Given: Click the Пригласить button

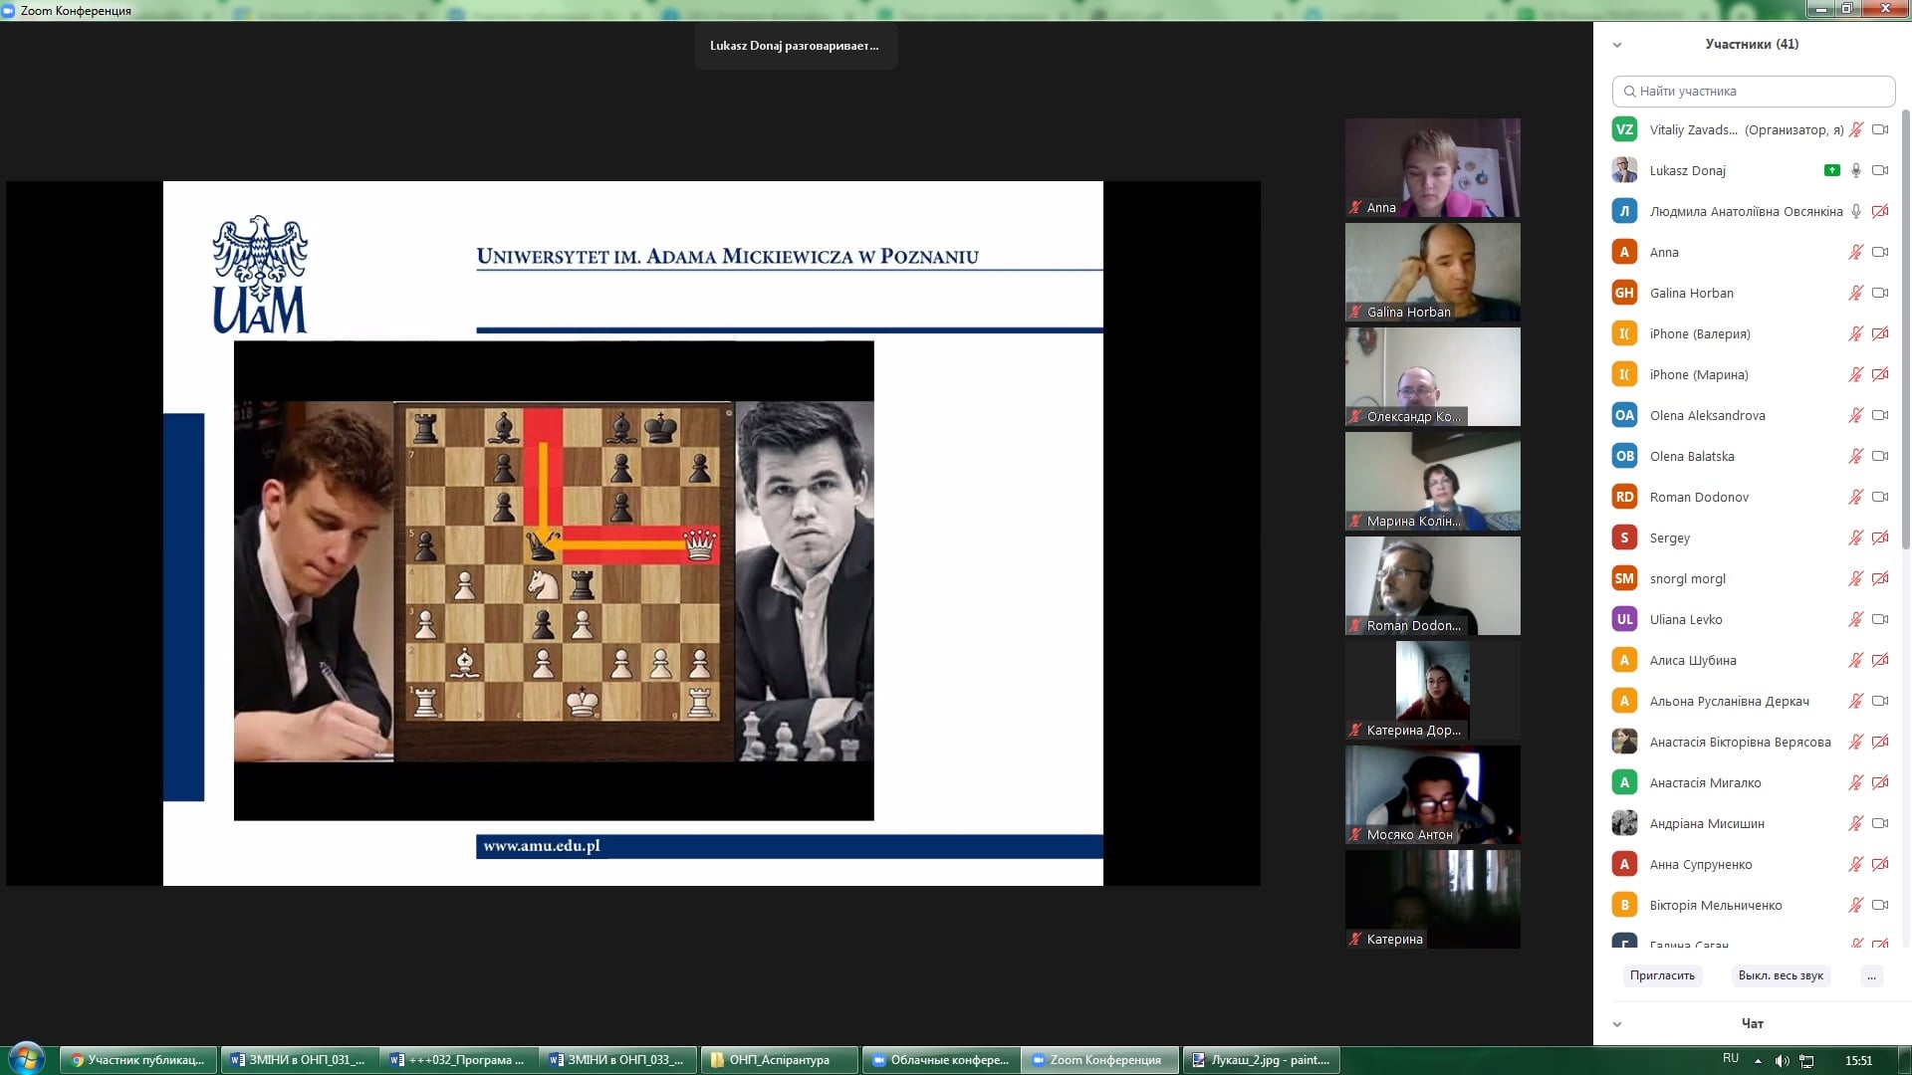Looking at the screenshot, I should coord(1662,975).
